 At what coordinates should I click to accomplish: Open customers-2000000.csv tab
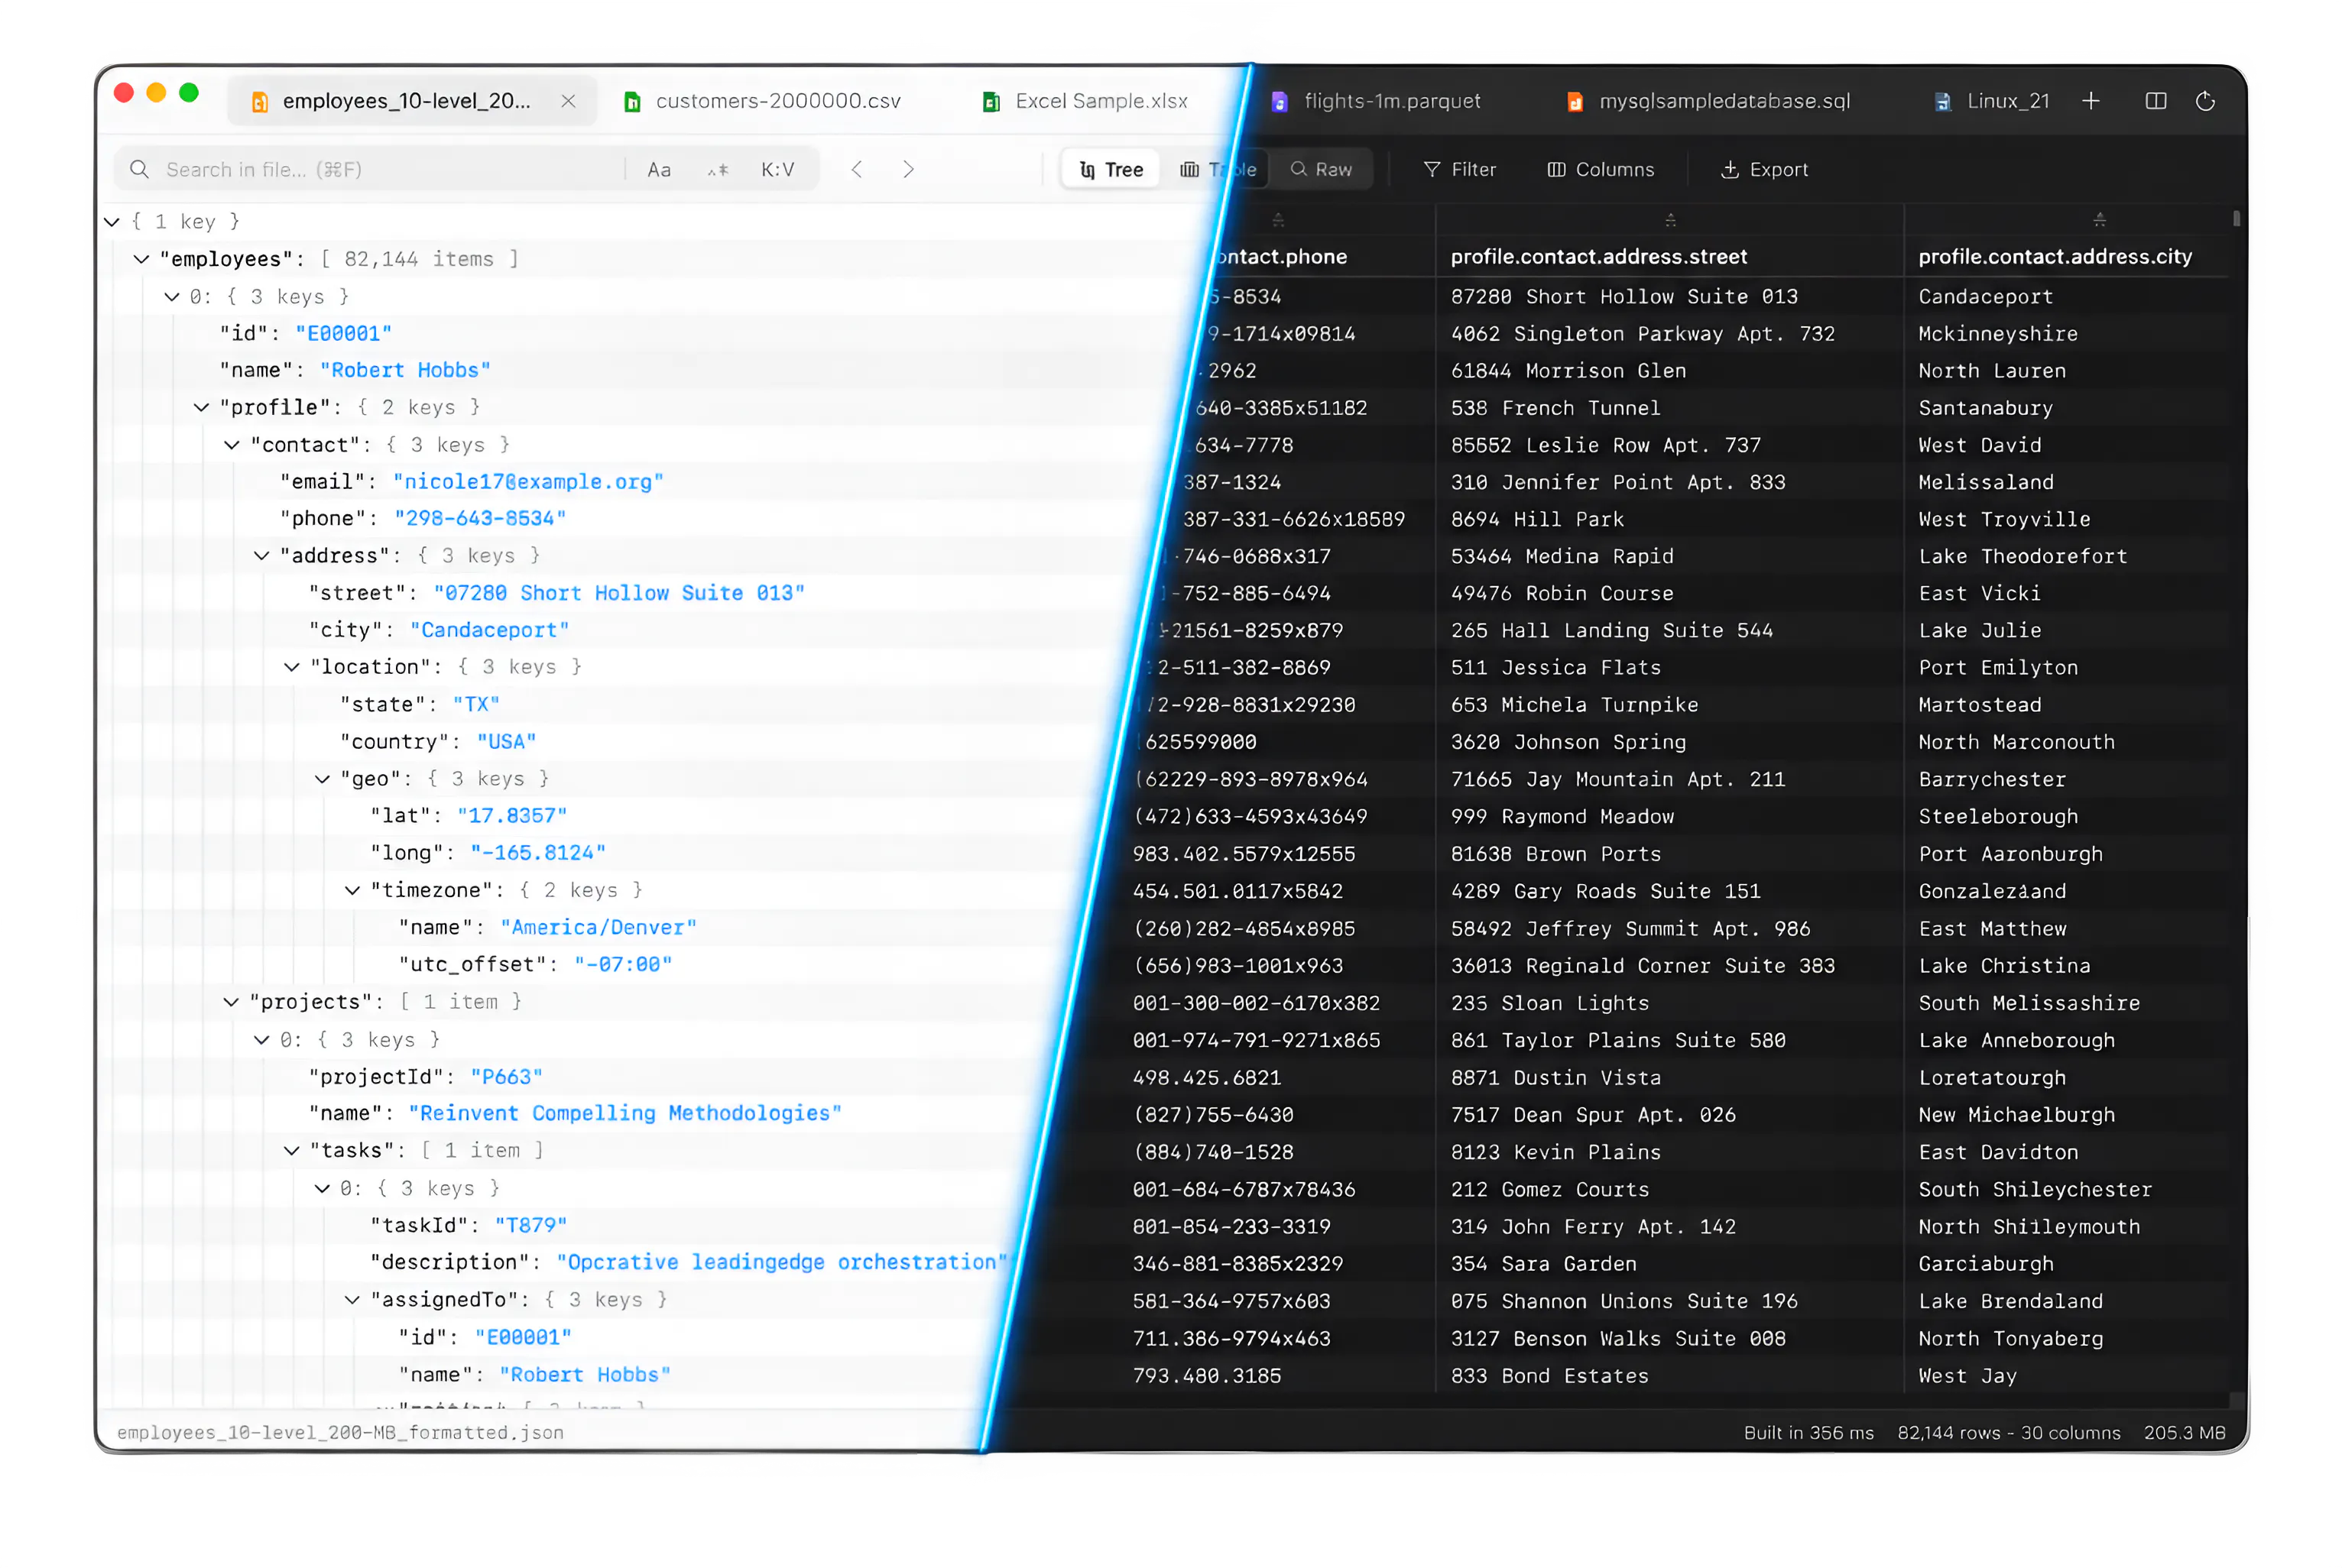coord(762,101)
